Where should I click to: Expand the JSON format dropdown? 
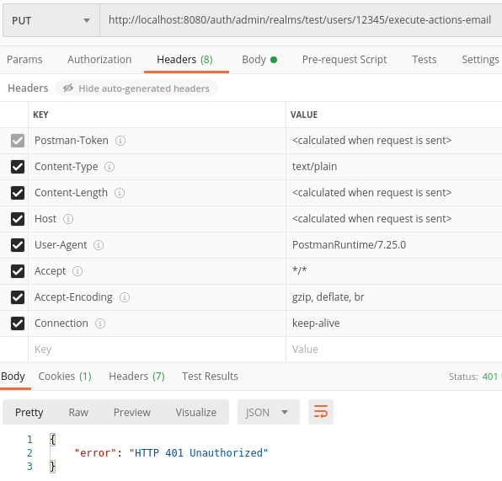coord(269,412)
